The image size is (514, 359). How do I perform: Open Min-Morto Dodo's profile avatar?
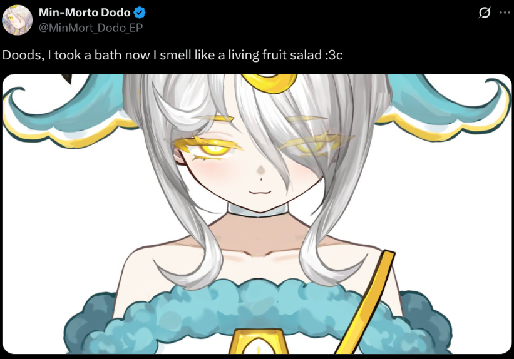[18, 20]
